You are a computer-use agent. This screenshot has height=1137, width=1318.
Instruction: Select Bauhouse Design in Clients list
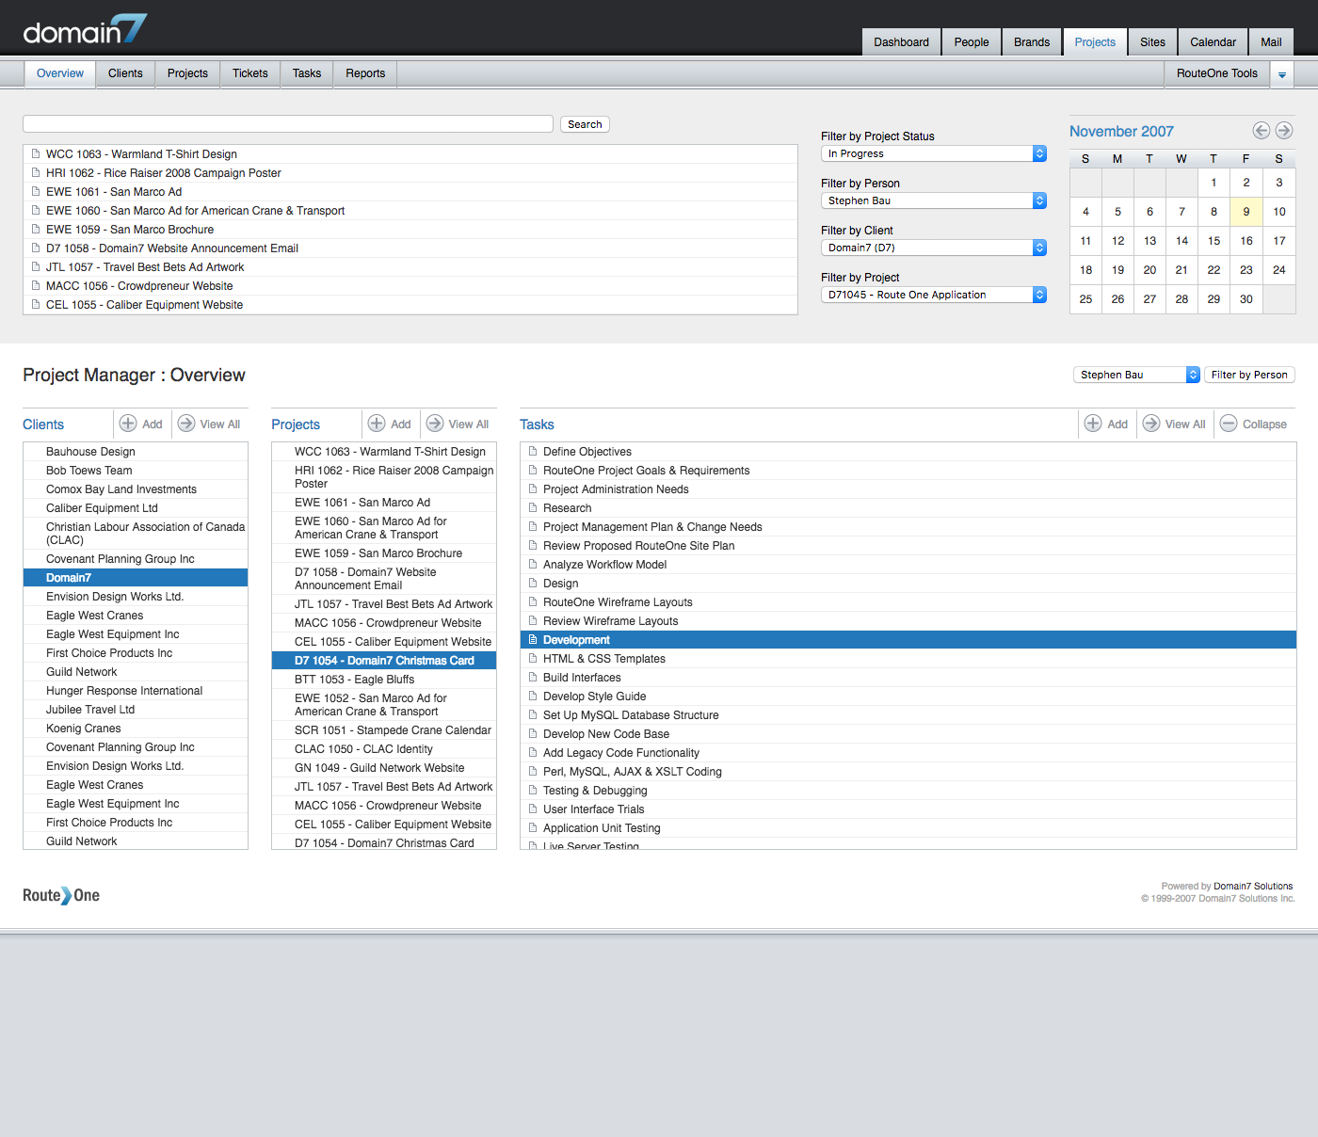tap(90, 452)
